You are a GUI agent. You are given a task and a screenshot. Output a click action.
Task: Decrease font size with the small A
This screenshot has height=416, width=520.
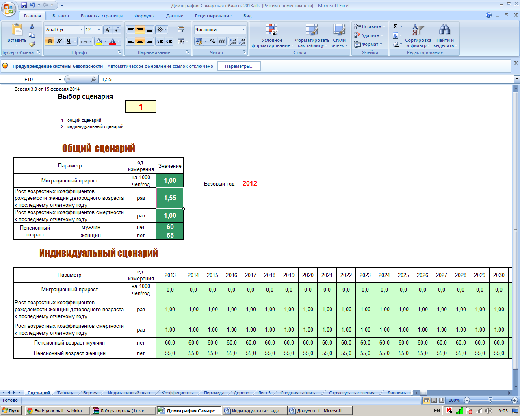(x=117, y=30)
